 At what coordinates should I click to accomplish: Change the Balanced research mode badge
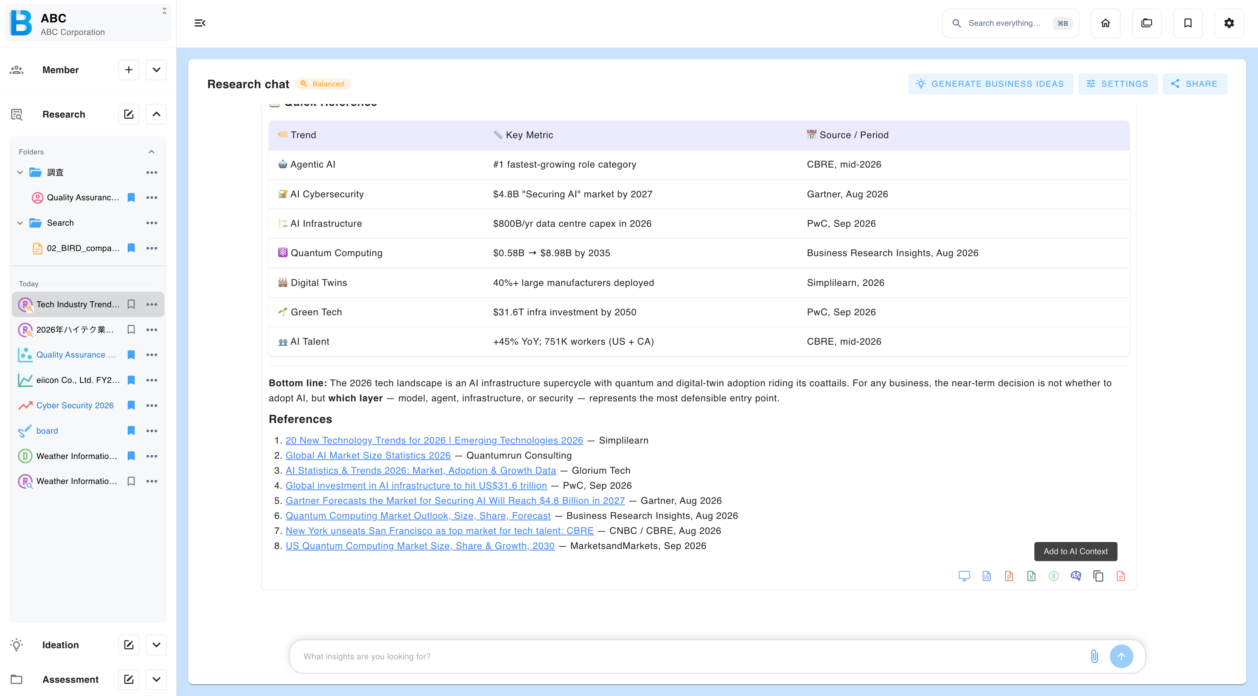(x=323, y=84)
